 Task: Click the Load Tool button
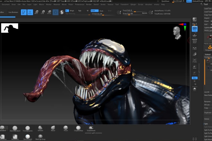[x=208, y=9]
